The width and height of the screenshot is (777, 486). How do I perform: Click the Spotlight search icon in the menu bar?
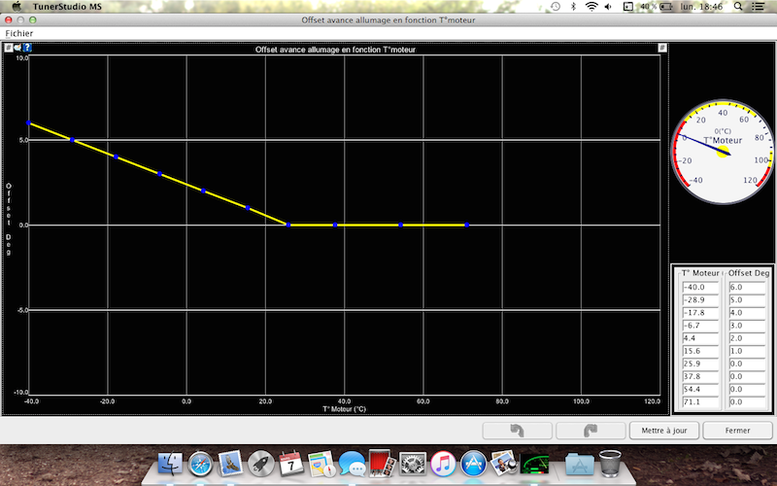click(738, 7)
